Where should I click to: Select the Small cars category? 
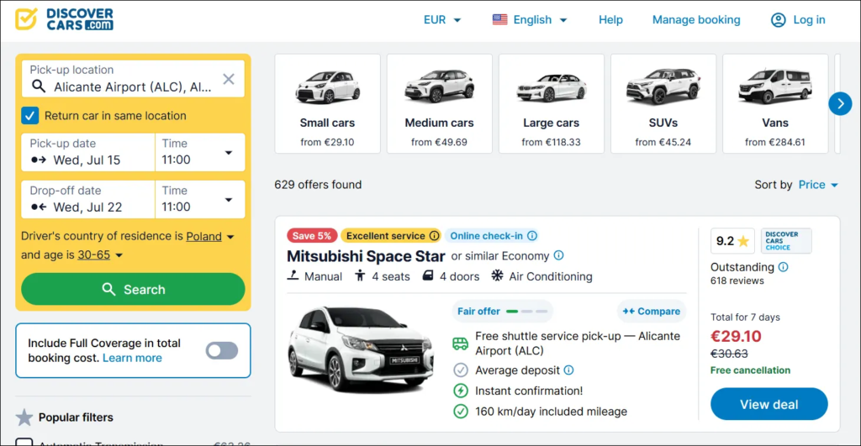(x=327, y=103)
